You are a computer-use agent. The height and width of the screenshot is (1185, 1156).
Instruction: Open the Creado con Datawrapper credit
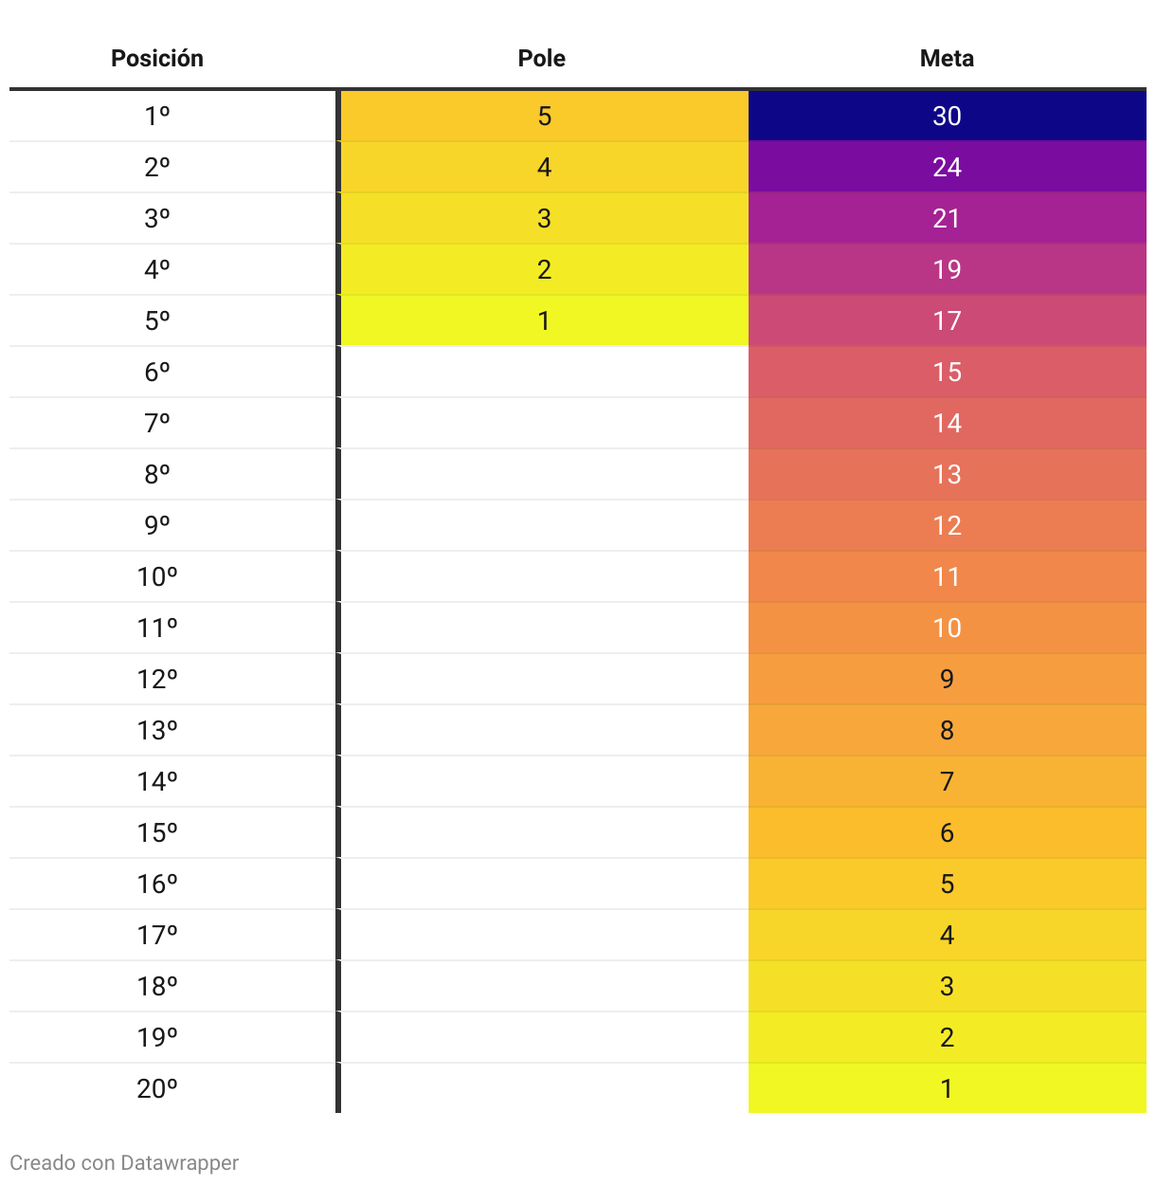click(124, 1162)
